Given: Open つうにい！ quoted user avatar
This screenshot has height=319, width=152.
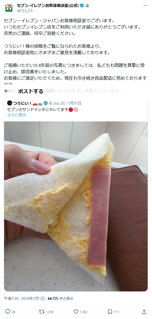Looking at the screenshot, I should [10, 103].
